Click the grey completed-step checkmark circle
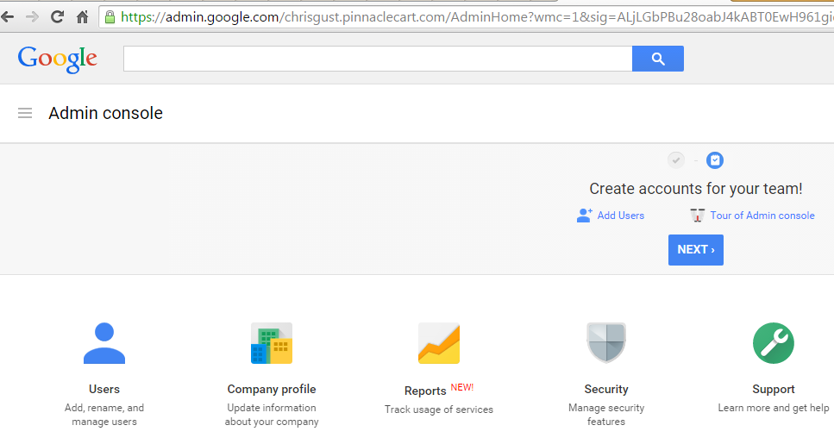 (676, 160)
